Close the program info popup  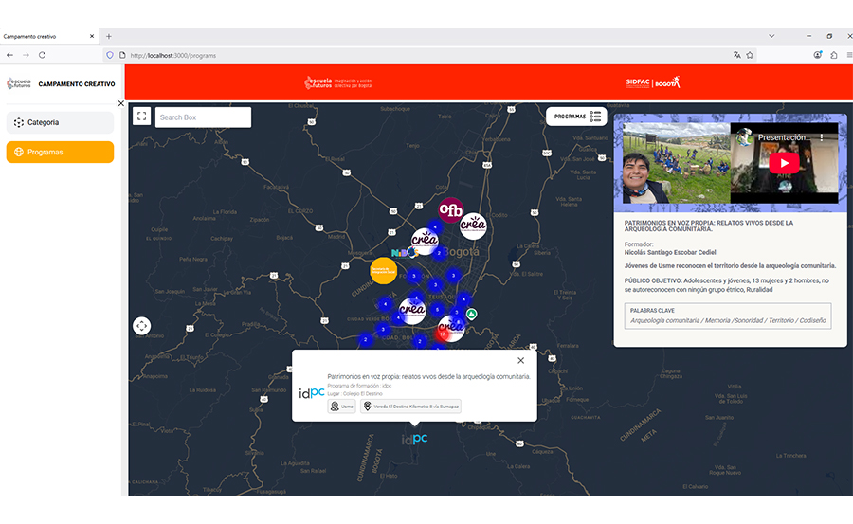click(520, 360)
